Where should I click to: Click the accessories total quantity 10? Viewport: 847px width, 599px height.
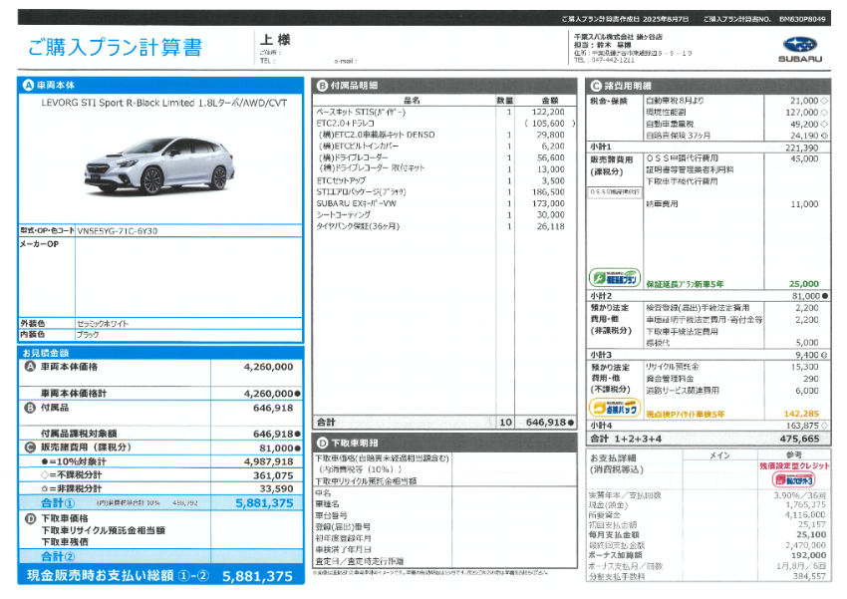505,423
